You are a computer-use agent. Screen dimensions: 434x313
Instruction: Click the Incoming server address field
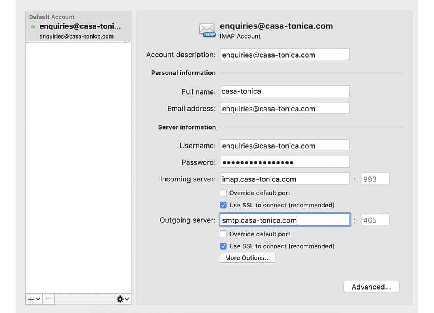tap(285, 179)
